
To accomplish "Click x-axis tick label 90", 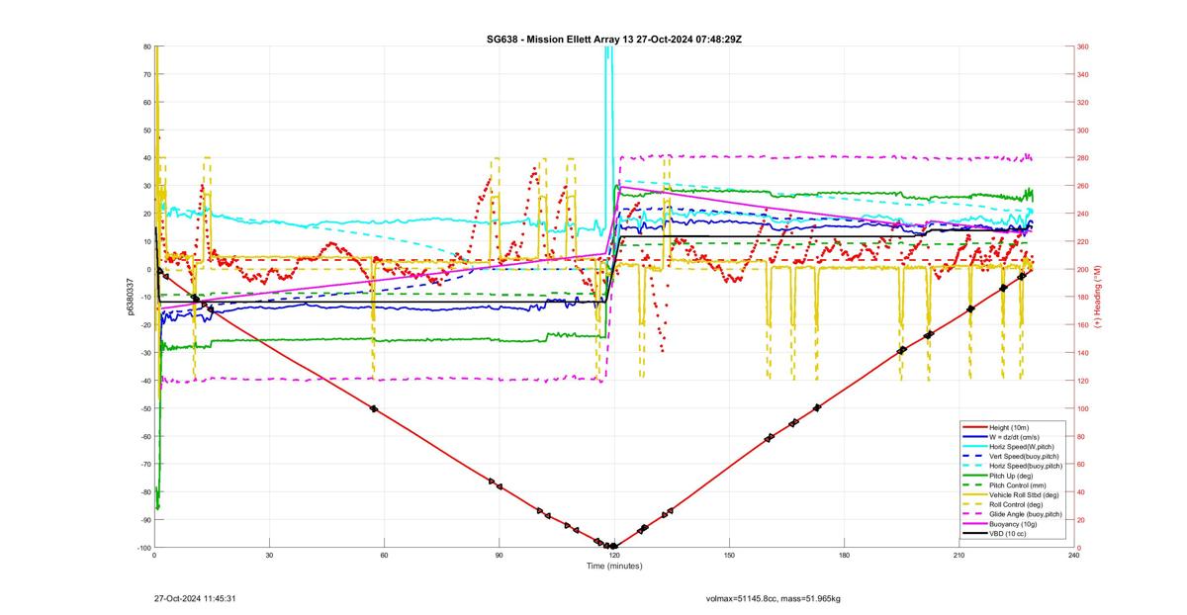I will 499,556.
